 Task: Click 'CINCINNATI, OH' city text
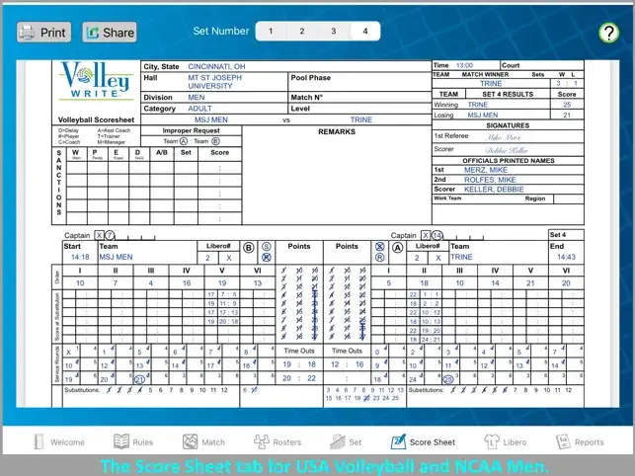pos(216,66)
